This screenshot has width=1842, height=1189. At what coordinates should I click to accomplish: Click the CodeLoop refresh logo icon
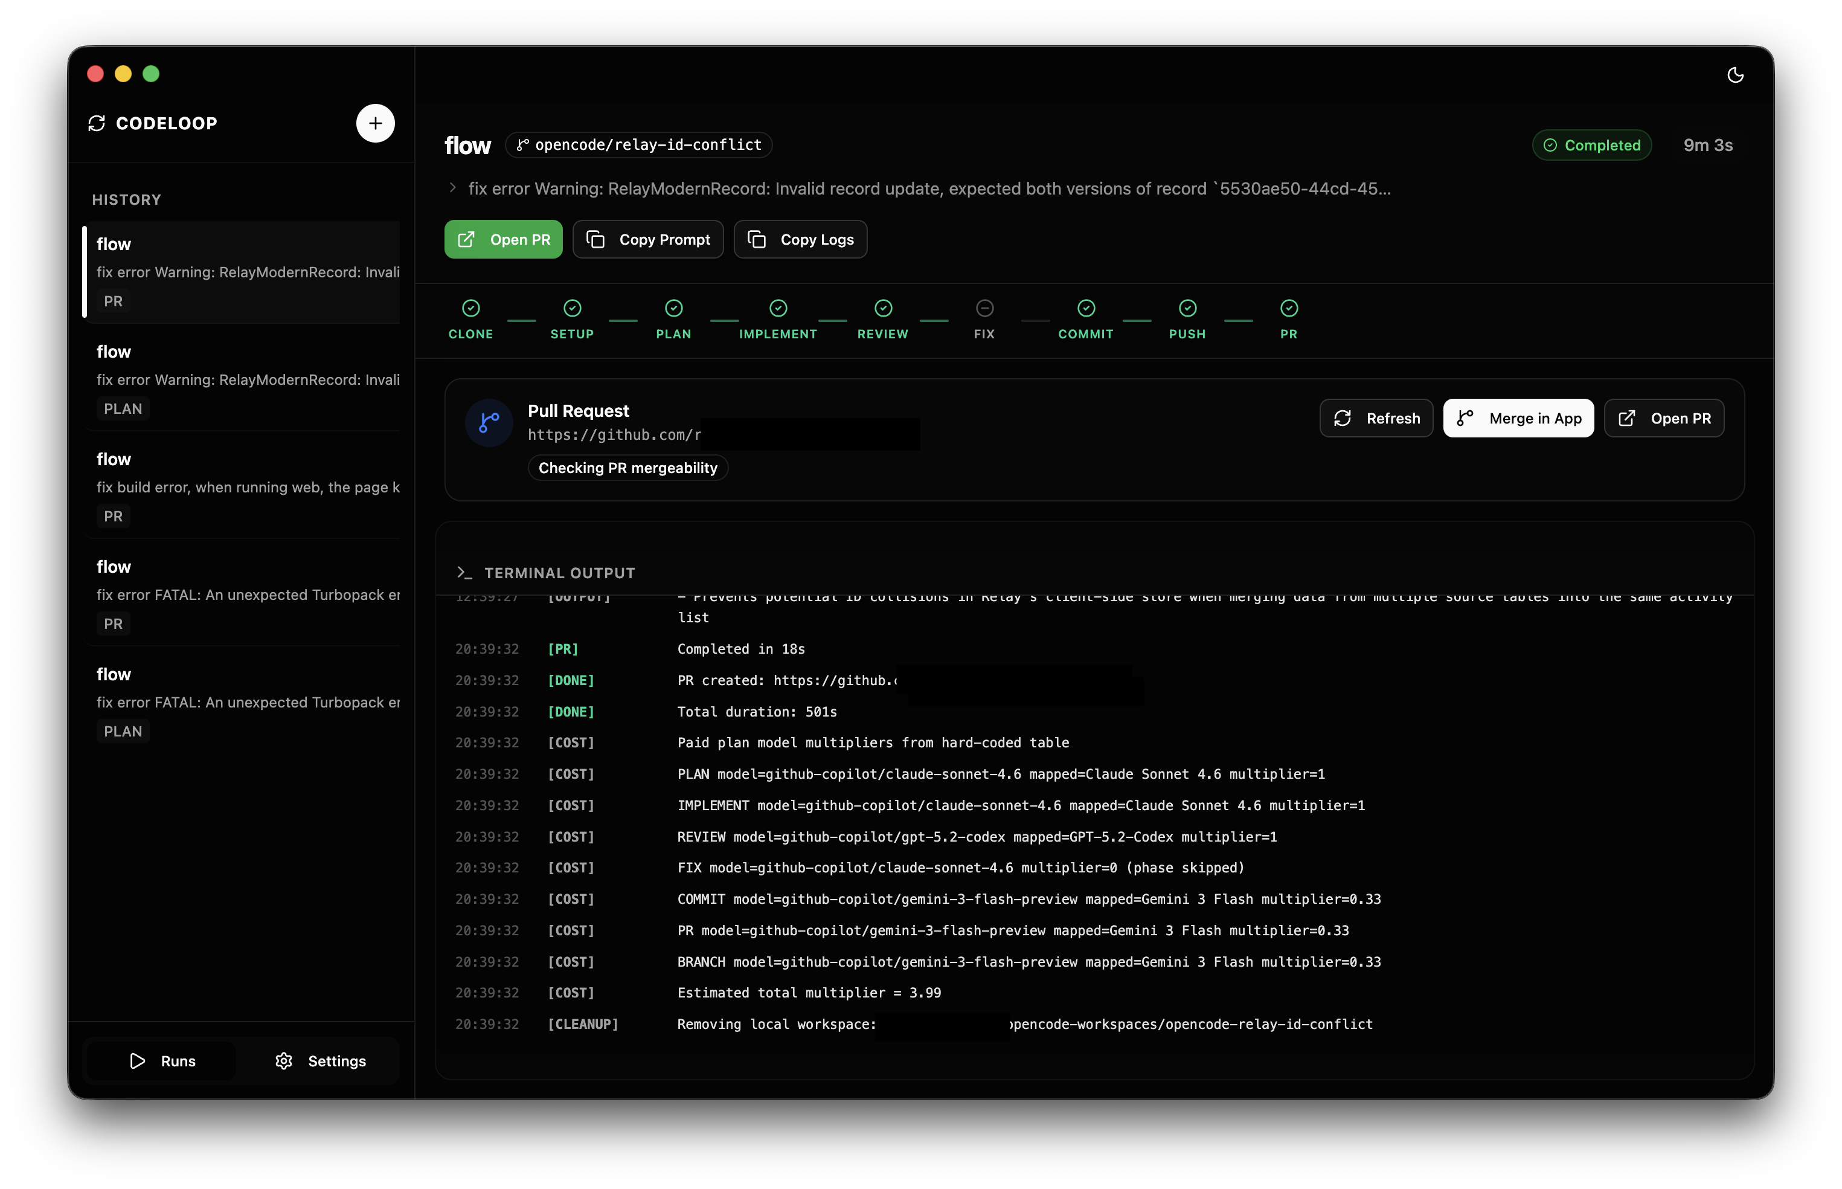[97, 123]
